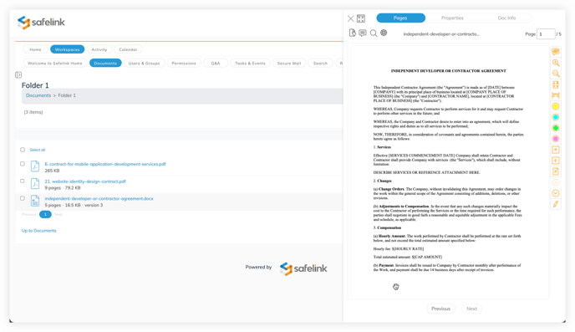This screenshot has width=575, height=332.
Task: Tick the Select all checkbox
Action: 23,150
